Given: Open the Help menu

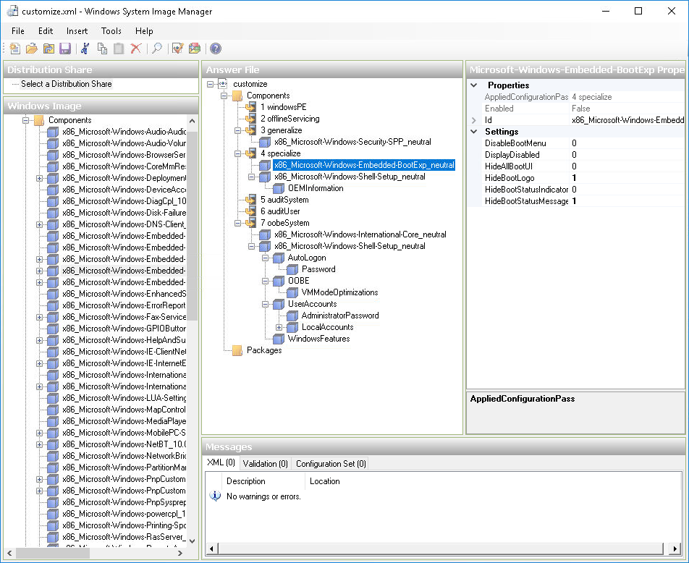Looking at the screenshot, I should coord(144,31).
